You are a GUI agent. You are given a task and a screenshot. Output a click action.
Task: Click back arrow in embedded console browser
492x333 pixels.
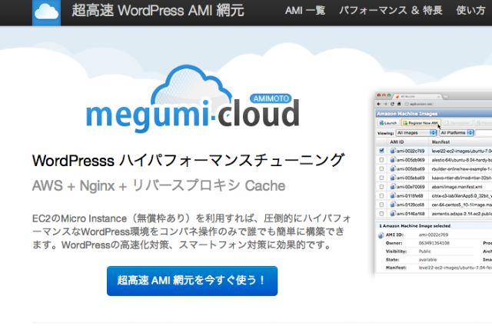coord(379,104)
